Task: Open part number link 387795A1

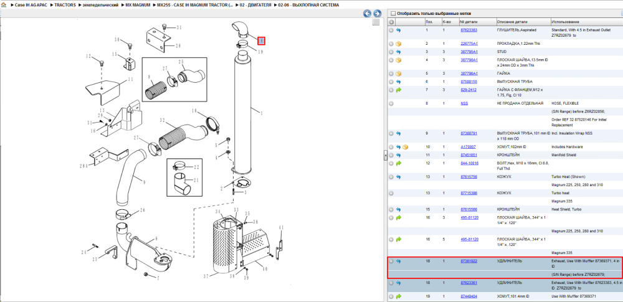Action: [x=469, y=52]
